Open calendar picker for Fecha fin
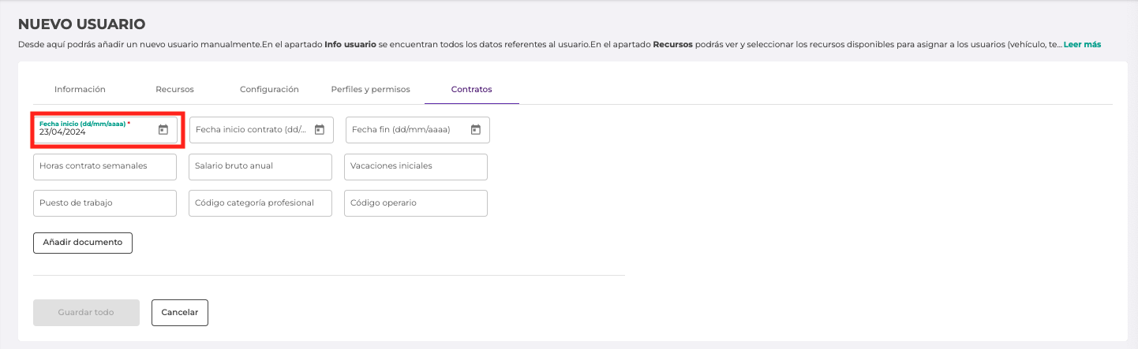This screenshot has height=349, width=1138. pos(476,130)
